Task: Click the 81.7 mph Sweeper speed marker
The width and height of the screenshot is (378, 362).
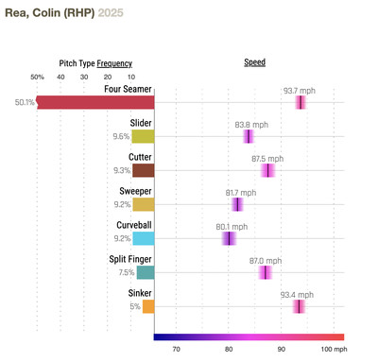Action: pos(237,204)
